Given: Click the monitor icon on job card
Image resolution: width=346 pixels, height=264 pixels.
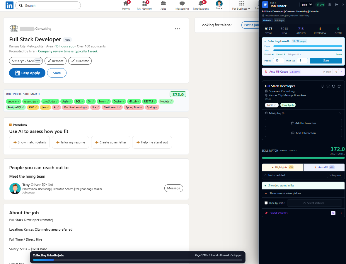Looking at the screenshot, I should [322, 86].
